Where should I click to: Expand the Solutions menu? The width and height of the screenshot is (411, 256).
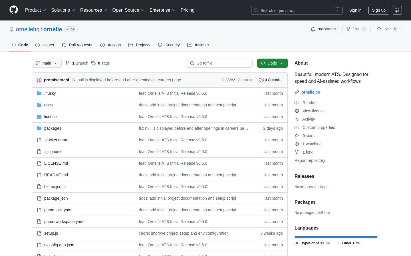(63, 10)
